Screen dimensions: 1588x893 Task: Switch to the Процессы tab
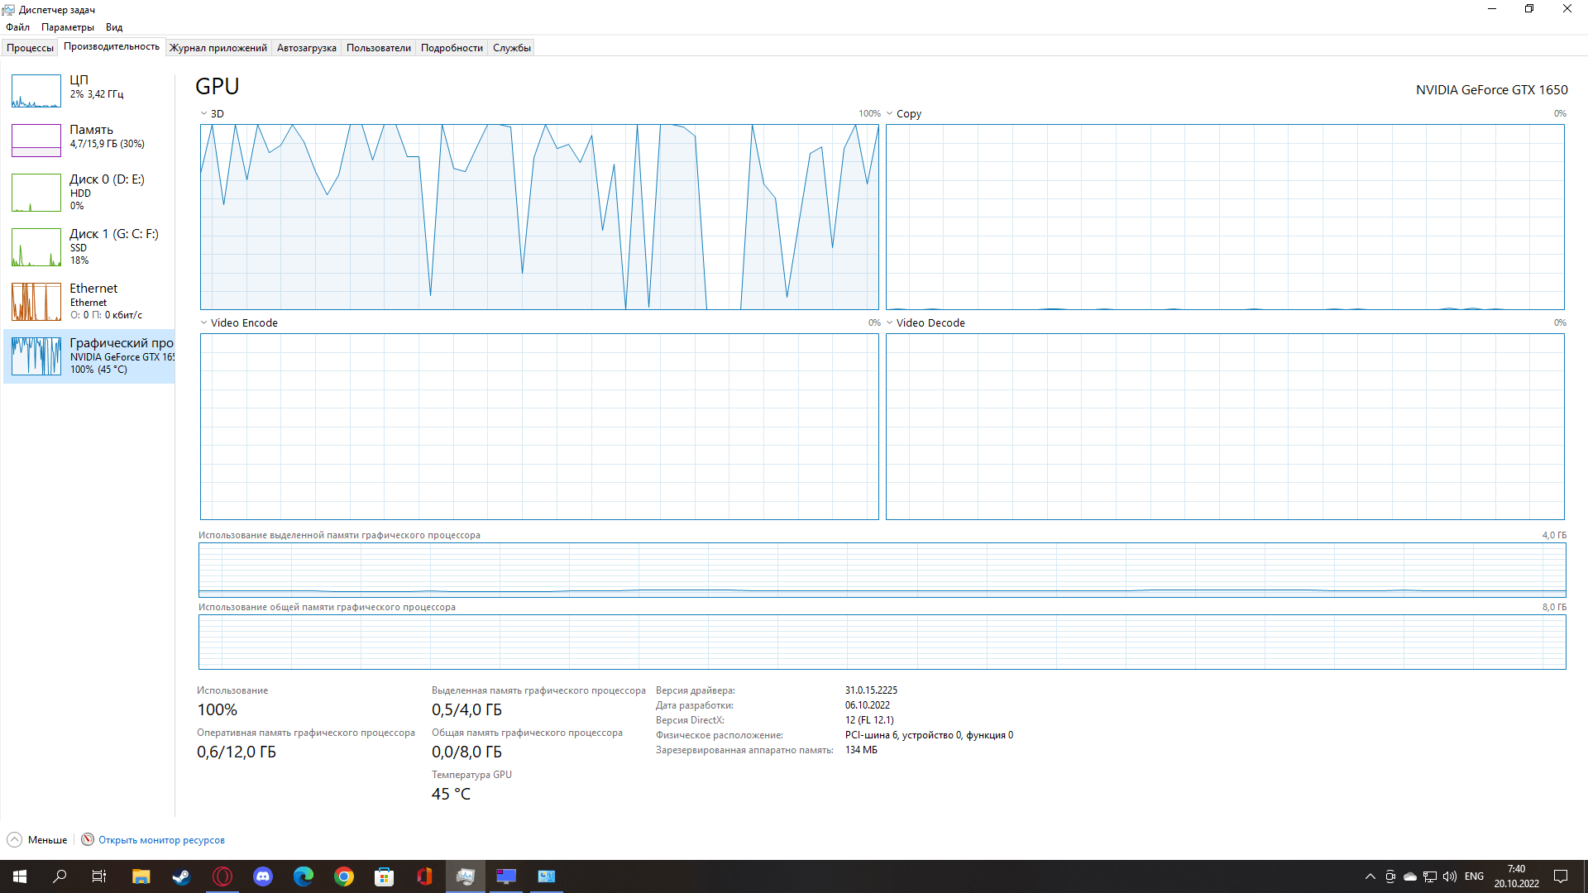[x=31, y=48]
